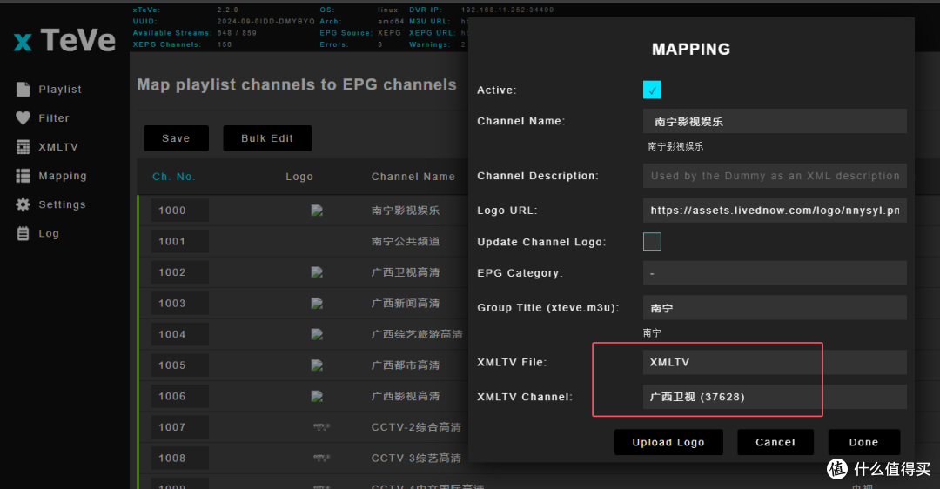Screen dimensions: 940x489
Task: Click the Group Title input field
Action: [x=775, y=307]
